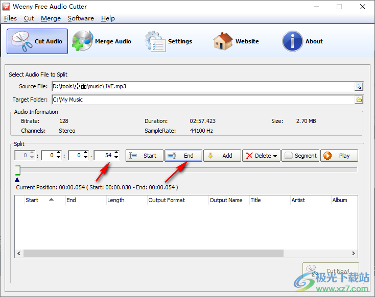Add the selected segment to list
375x297 pixels.
pos(222,156)
